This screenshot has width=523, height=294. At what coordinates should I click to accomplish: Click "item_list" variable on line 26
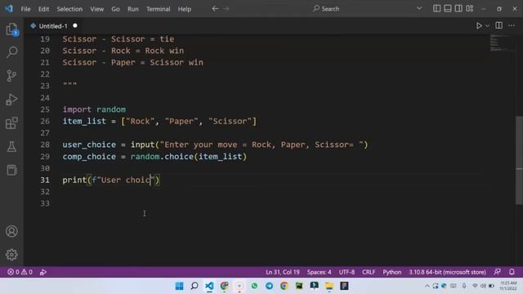coord(84,122)
